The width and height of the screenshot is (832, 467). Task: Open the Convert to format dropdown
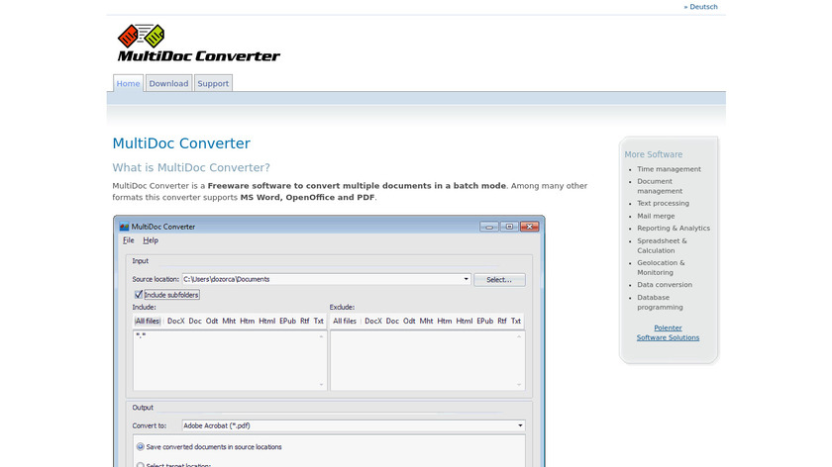[520, 426]
